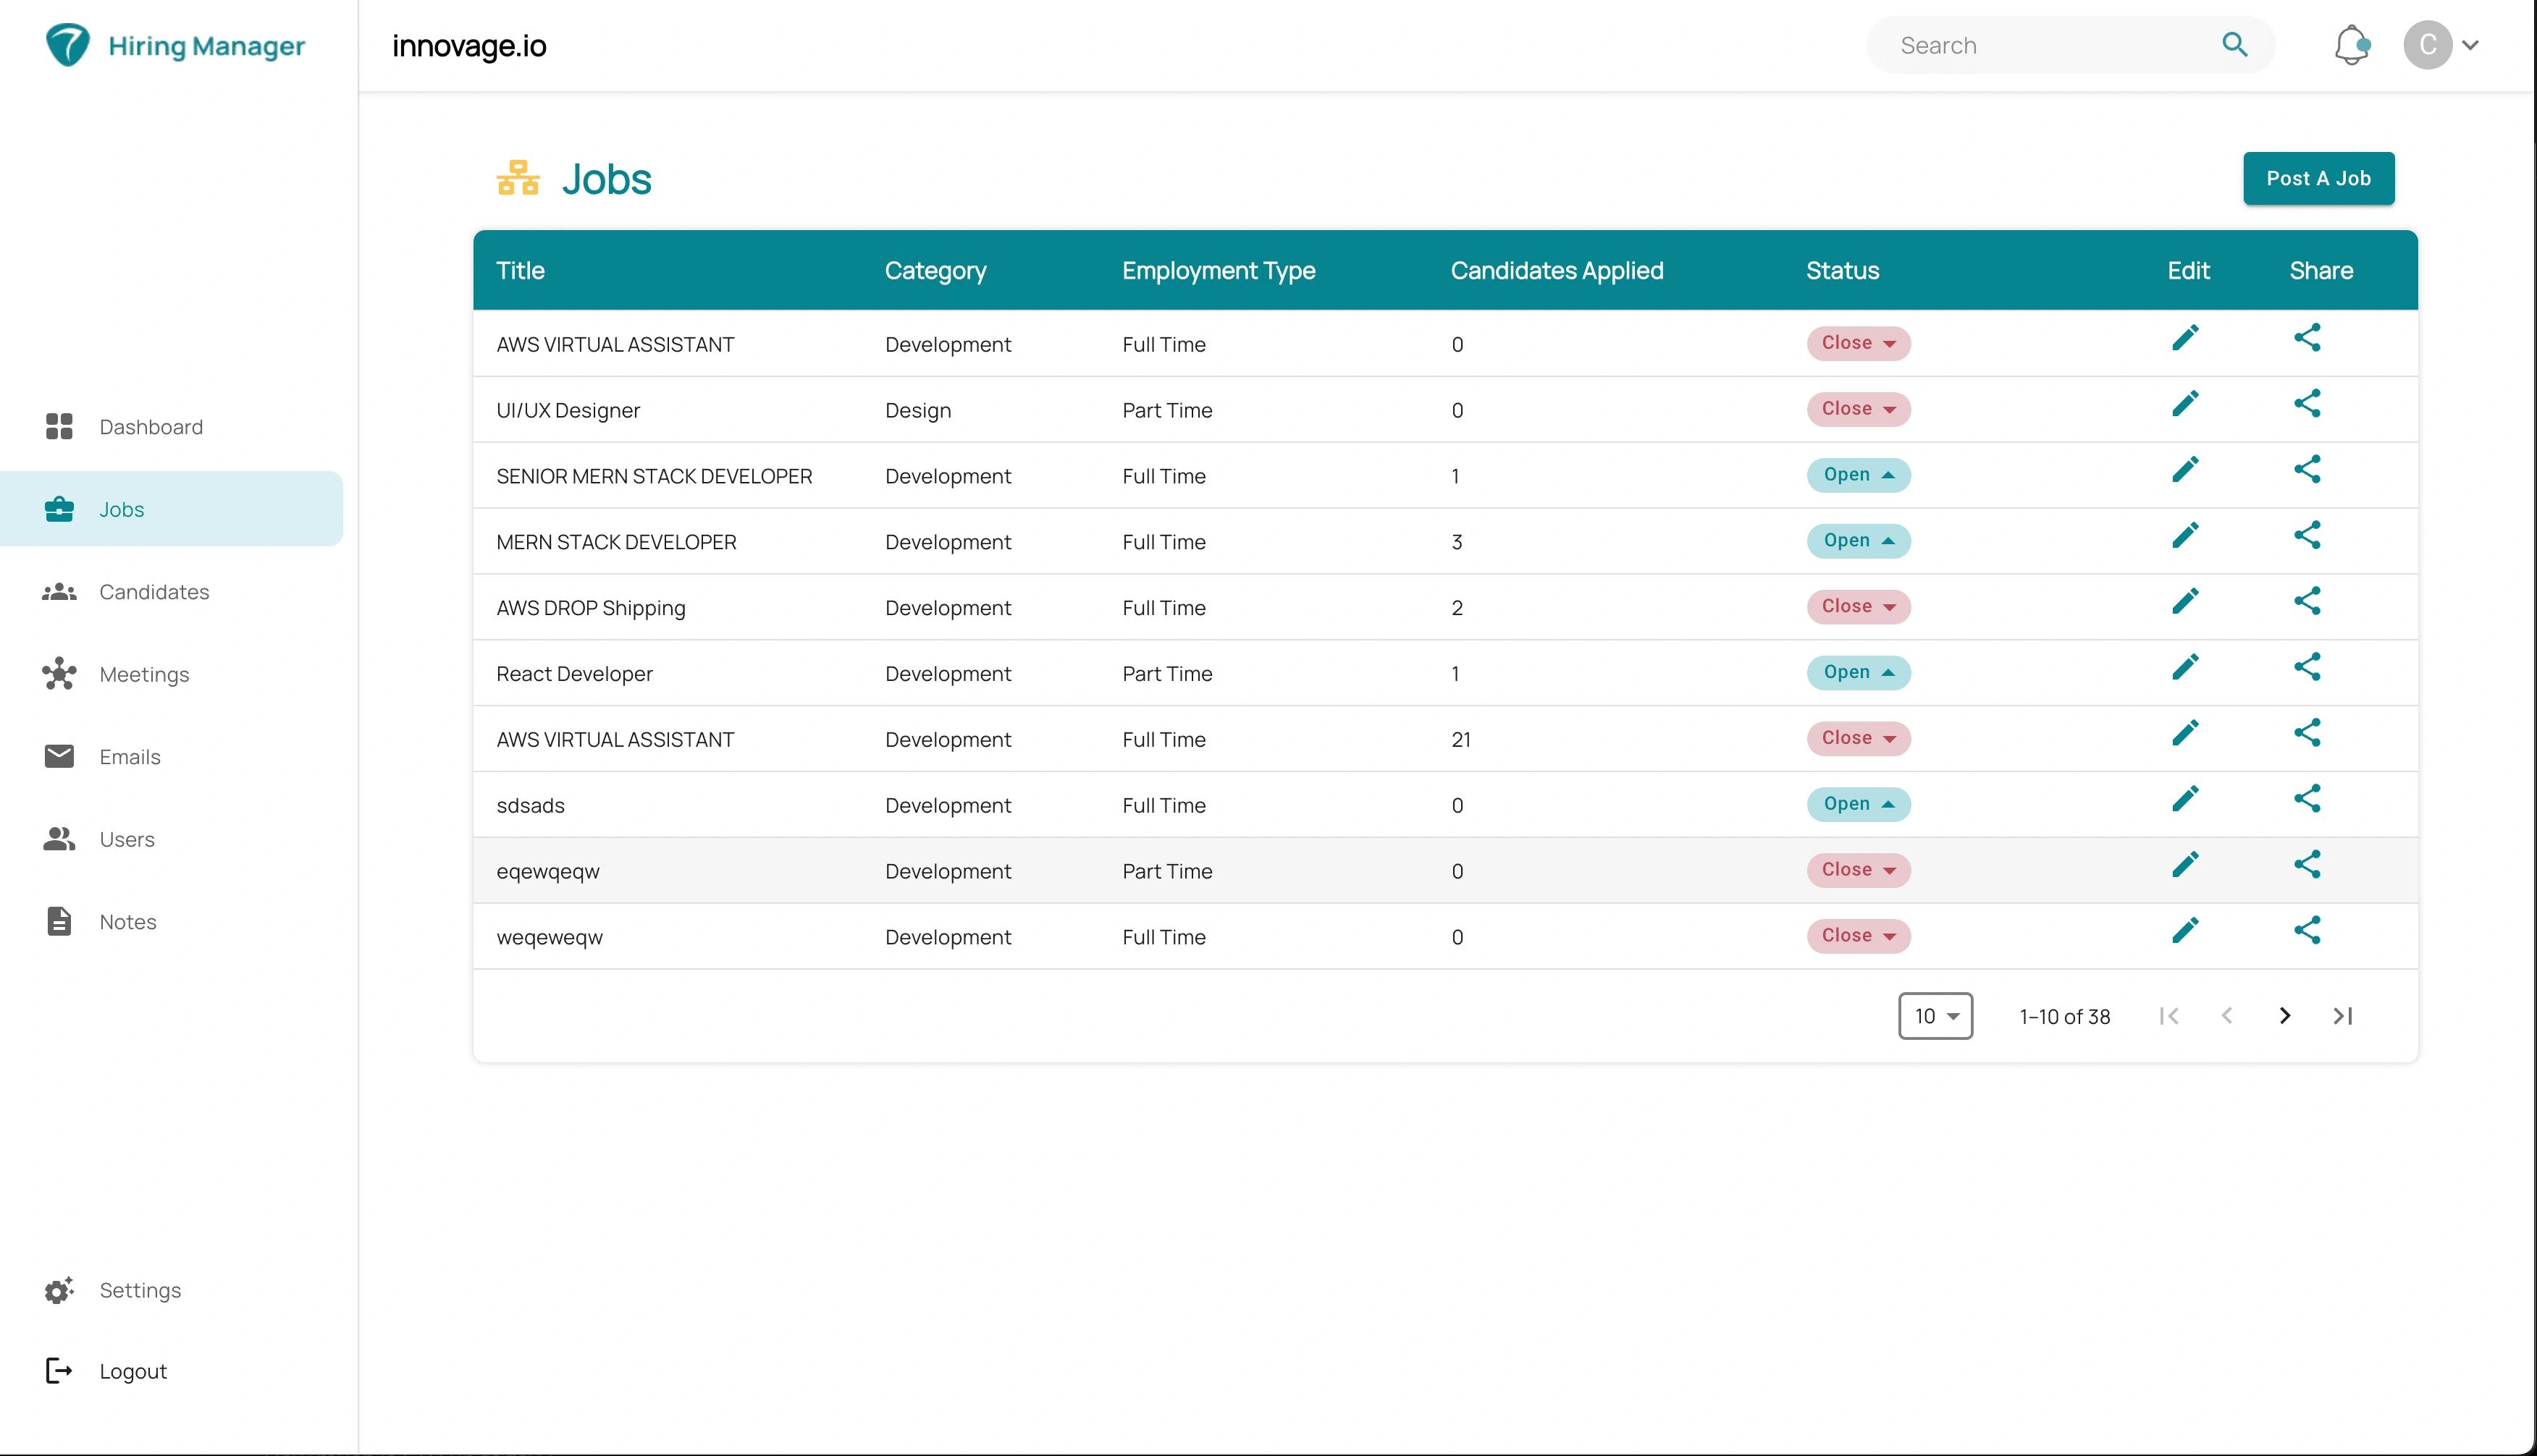
Task: Share the MERN STACK DEVELOPER job
Action: [2307, 536]
